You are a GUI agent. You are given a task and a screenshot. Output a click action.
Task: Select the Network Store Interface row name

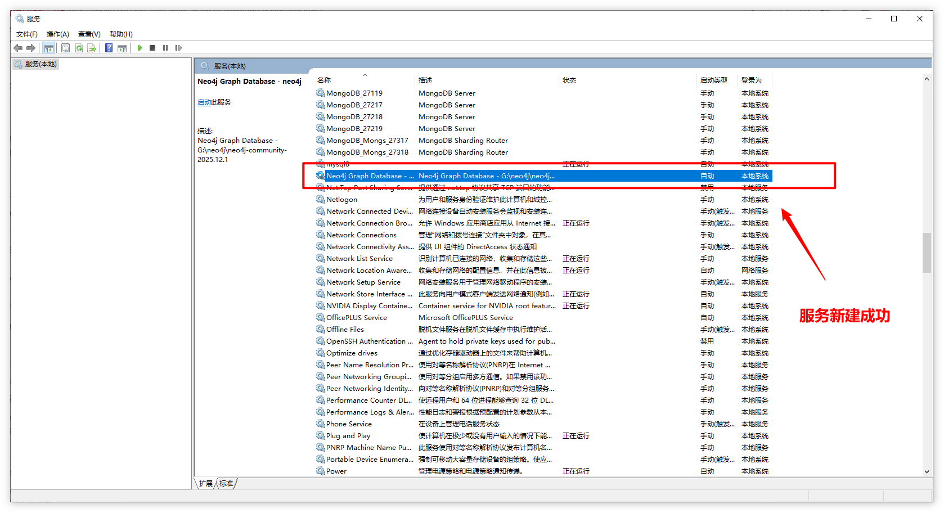tap(370, 294)
